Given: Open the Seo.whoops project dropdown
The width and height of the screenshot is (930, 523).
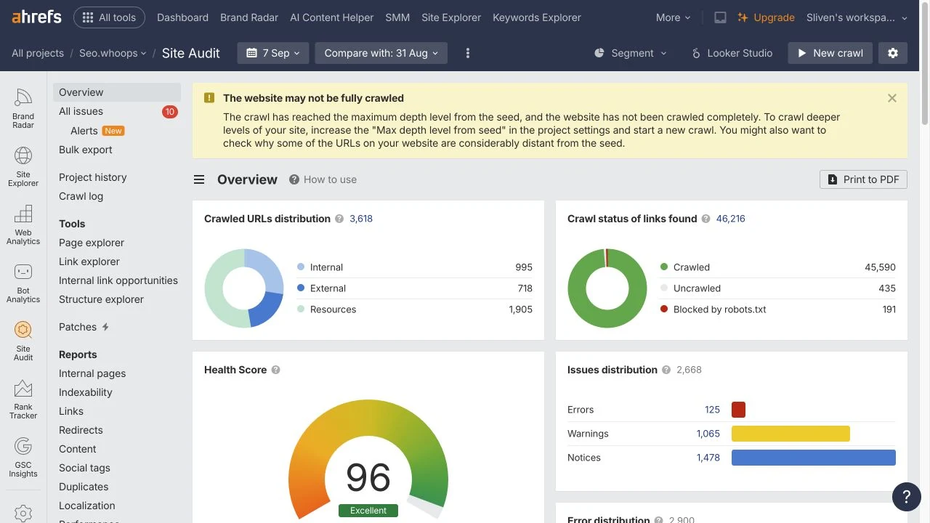Looking at the screenshot, I should 113,53.
